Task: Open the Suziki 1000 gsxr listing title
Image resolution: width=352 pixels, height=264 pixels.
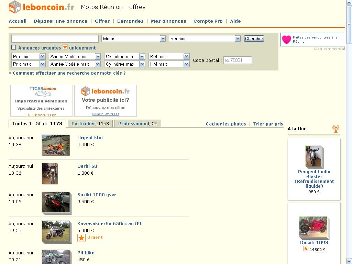Action: click(x=97, y=195)
